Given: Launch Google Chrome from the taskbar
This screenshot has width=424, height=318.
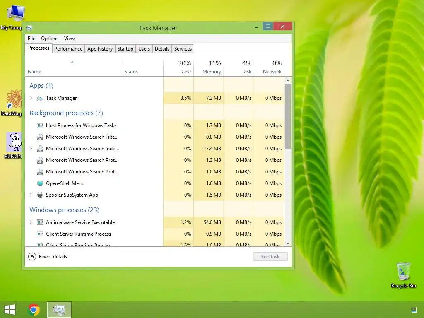Looking at the screenshot, I should point(34,310).
